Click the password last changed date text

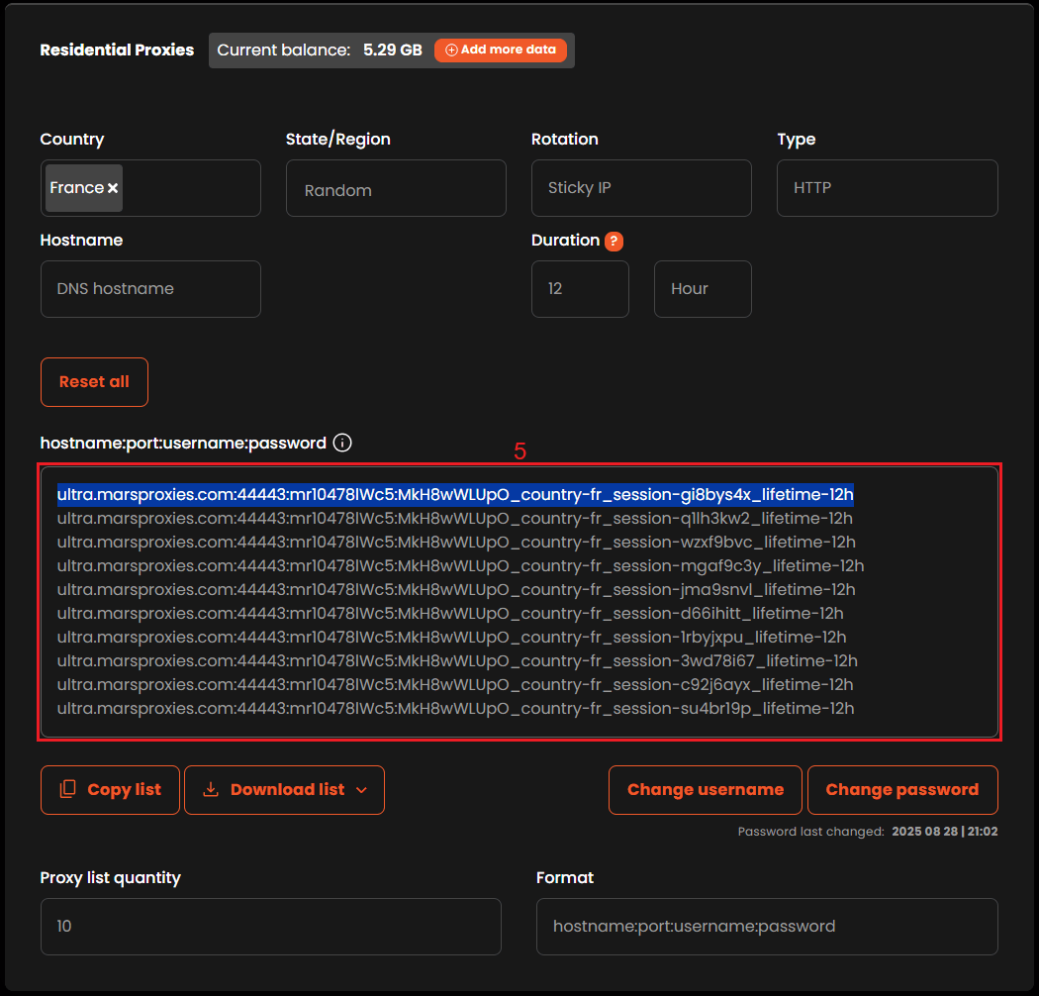point(944,832)
